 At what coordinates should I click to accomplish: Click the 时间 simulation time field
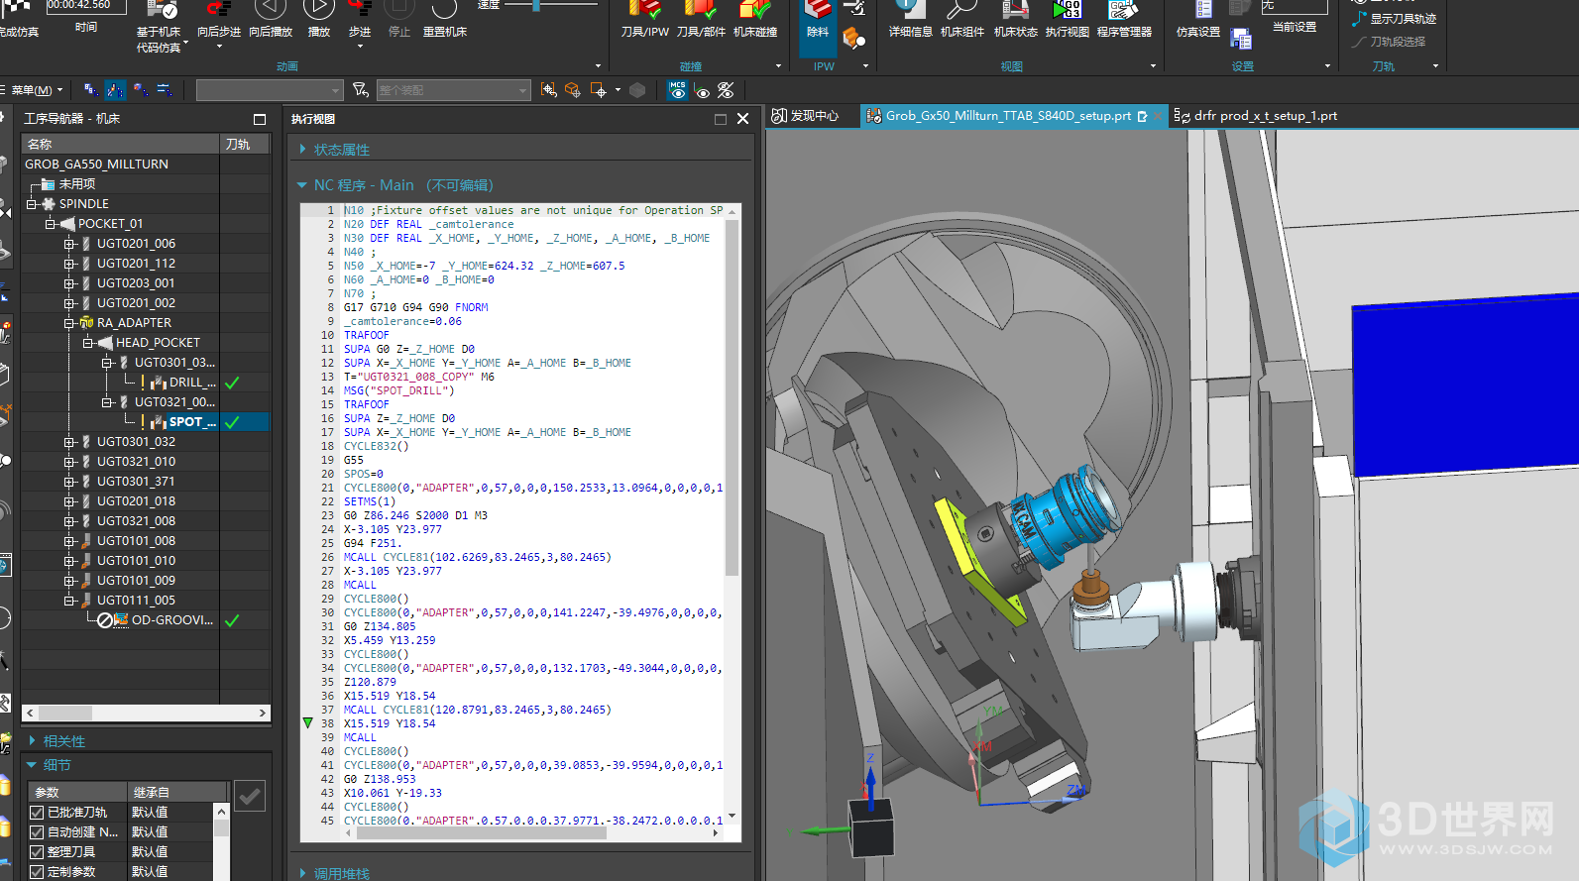(86, 5)
